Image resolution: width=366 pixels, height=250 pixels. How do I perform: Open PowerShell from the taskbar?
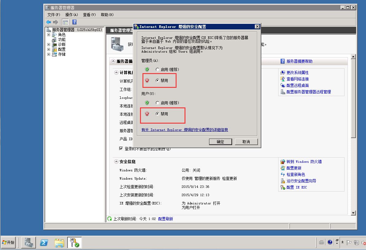point(44,243)
